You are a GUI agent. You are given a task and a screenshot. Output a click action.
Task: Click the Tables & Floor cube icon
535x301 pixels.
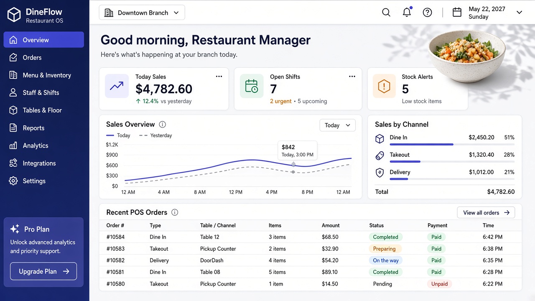[x=13, y=110]
